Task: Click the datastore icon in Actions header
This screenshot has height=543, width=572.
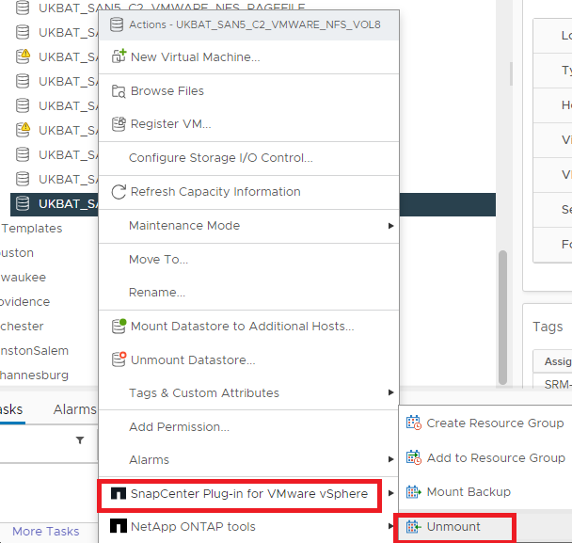Action: coord(117,24)
